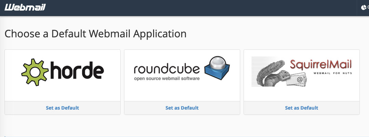Click the Webmail logo in header
Image resolution: width=369 pixels, height=137 pixels.
click(x=25, y=7)
